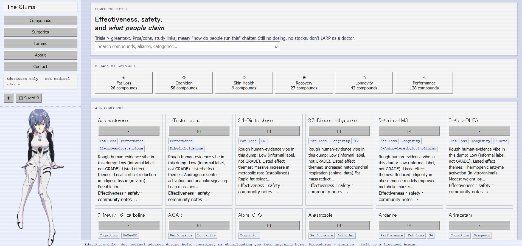Browse the Performance category card
Screen dimensions: 522x246
[424, 83]
